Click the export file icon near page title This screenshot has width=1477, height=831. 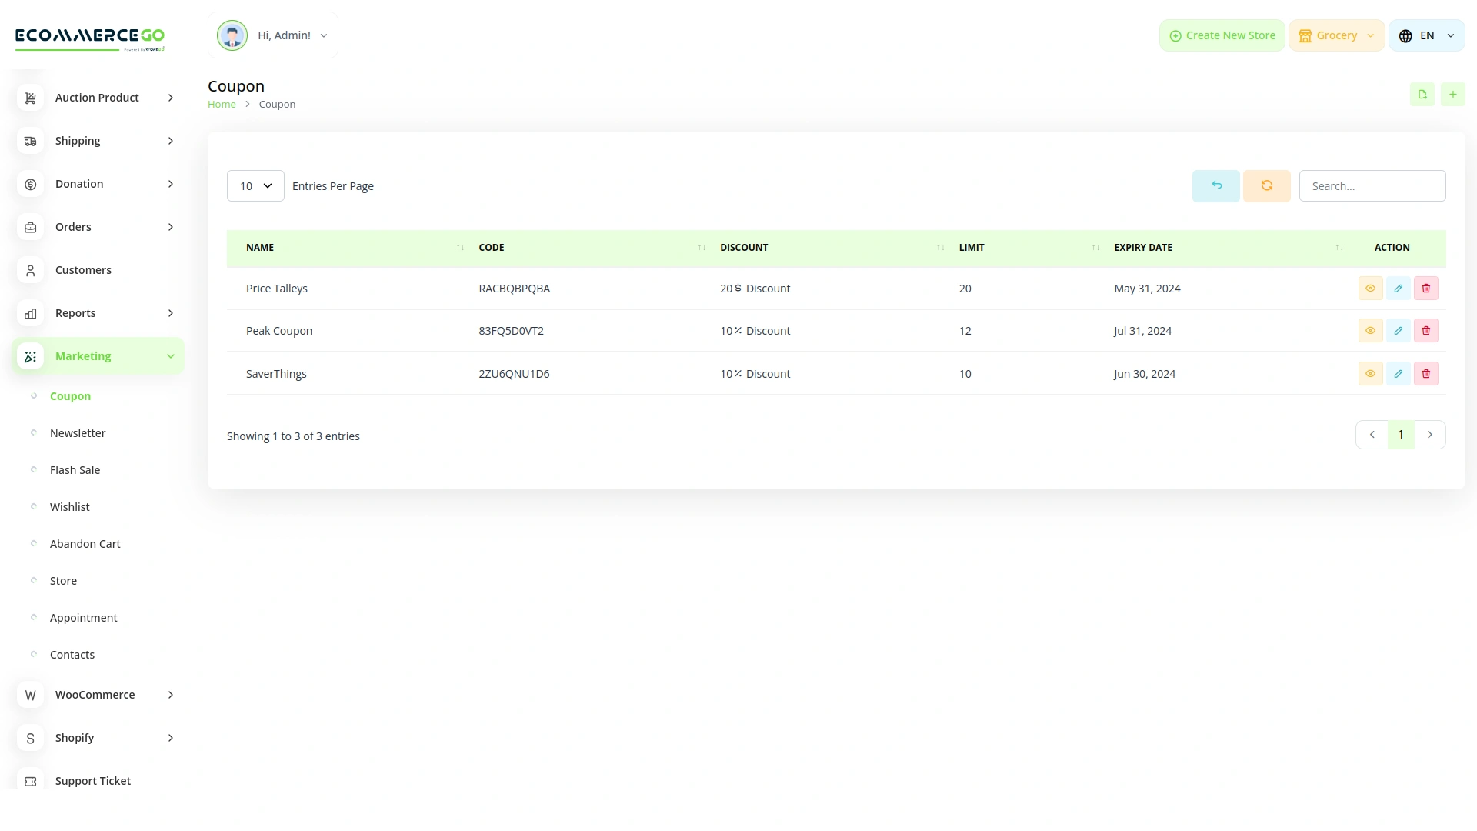(x=1422, y=95)
